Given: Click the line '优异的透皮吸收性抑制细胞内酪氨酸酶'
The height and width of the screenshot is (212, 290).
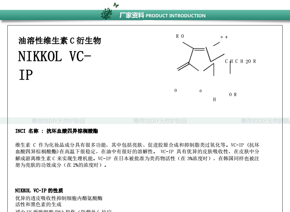Looking at the screenshot, I should 59,198.
